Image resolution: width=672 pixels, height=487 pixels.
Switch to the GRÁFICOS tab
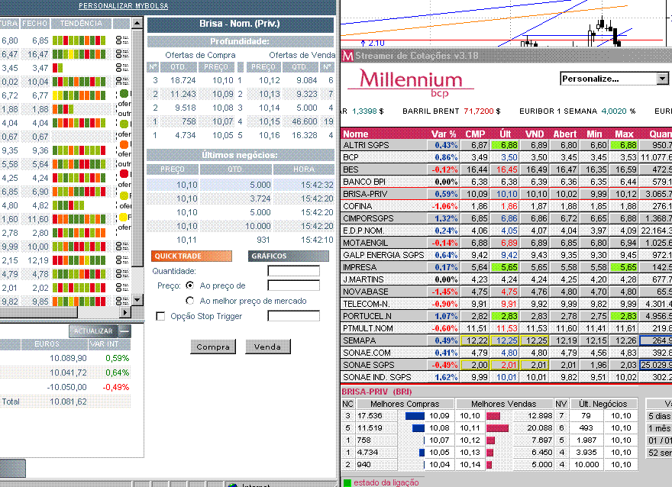coord(289,256)
